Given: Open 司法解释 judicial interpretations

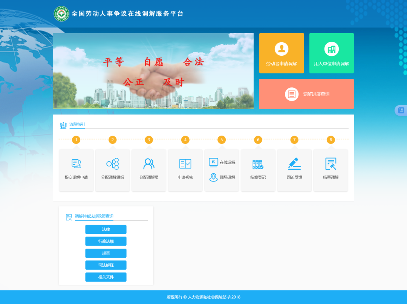Looking at the screenshot, I should [106, 265].
